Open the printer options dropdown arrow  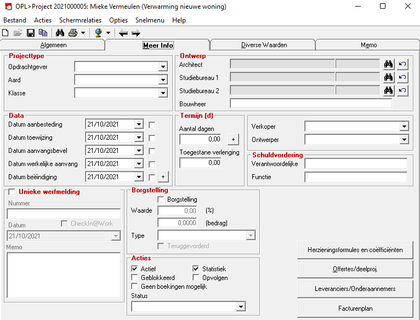click(83, 33)
